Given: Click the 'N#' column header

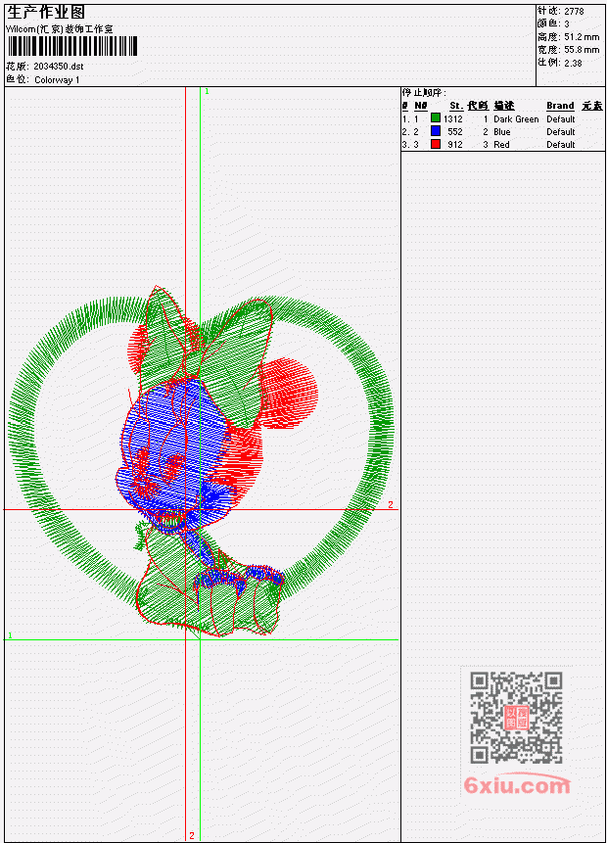Looking at the screenshot, I should coord(420,106).
